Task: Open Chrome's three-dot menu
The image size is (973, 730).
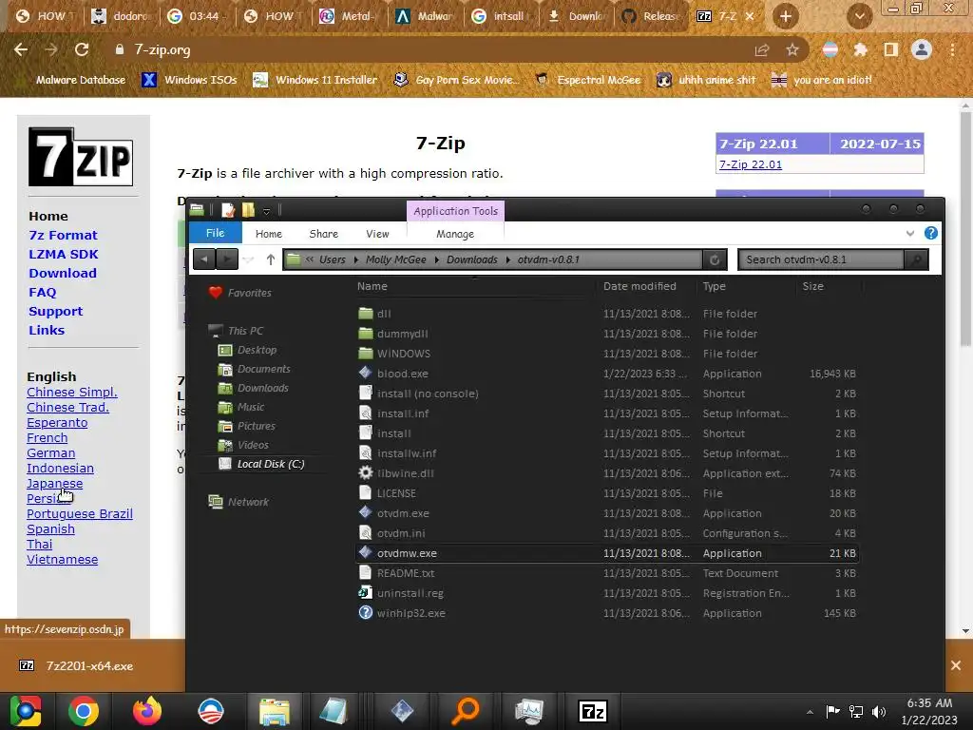Action: [x=952, y=49]
